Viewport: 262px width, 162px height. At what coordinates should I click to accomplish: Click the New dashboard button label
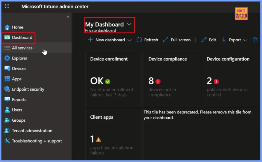pyautogui.click(x=110, y=40)
